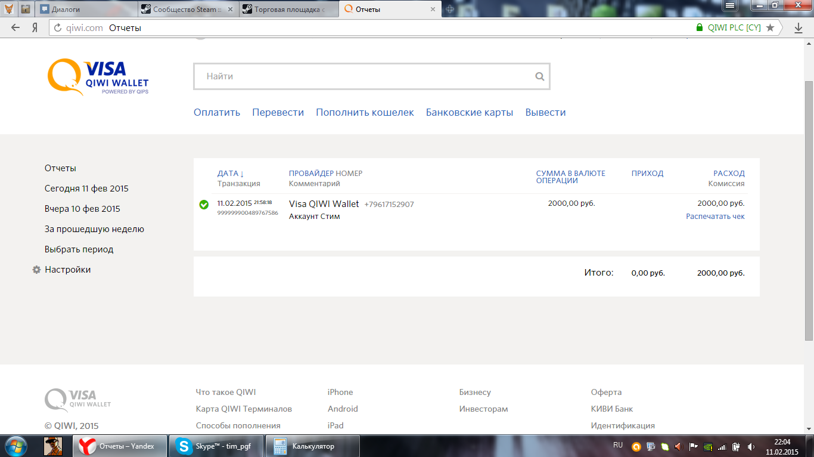Open the pinned fox icon tab
814x457 pixels.
[x=10, y=10]
